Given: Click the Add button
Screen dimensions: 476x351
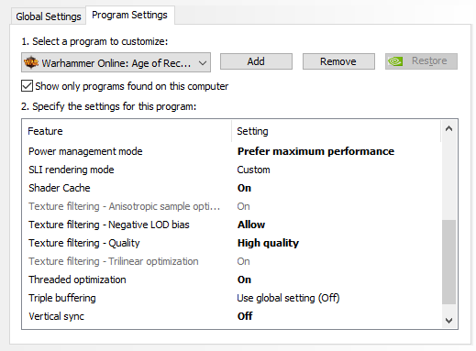Looking at the screenshot, I should (256, 61).
